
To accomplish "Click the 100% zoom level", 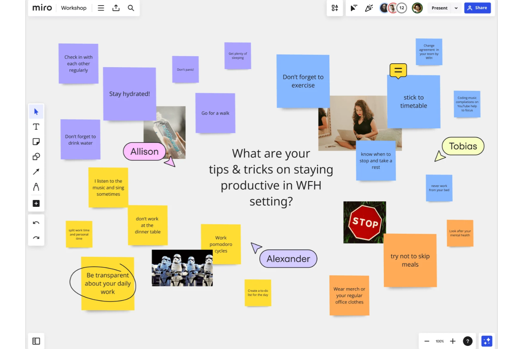I will (440, 341).
